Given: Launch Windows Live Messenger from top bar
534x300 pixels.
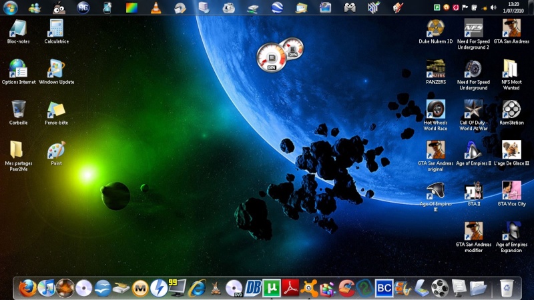Looking at the screenshot, I should pyautogui.click(x=35, y=8).
